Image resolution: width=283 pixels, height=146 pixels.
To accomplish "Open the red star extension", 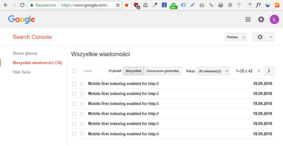I will [127, 5].
